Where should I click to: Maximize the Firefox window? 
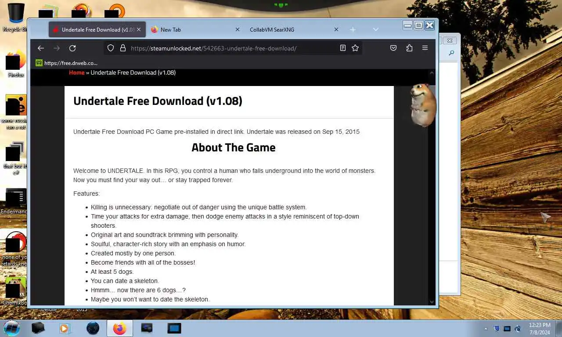point(418,25)
